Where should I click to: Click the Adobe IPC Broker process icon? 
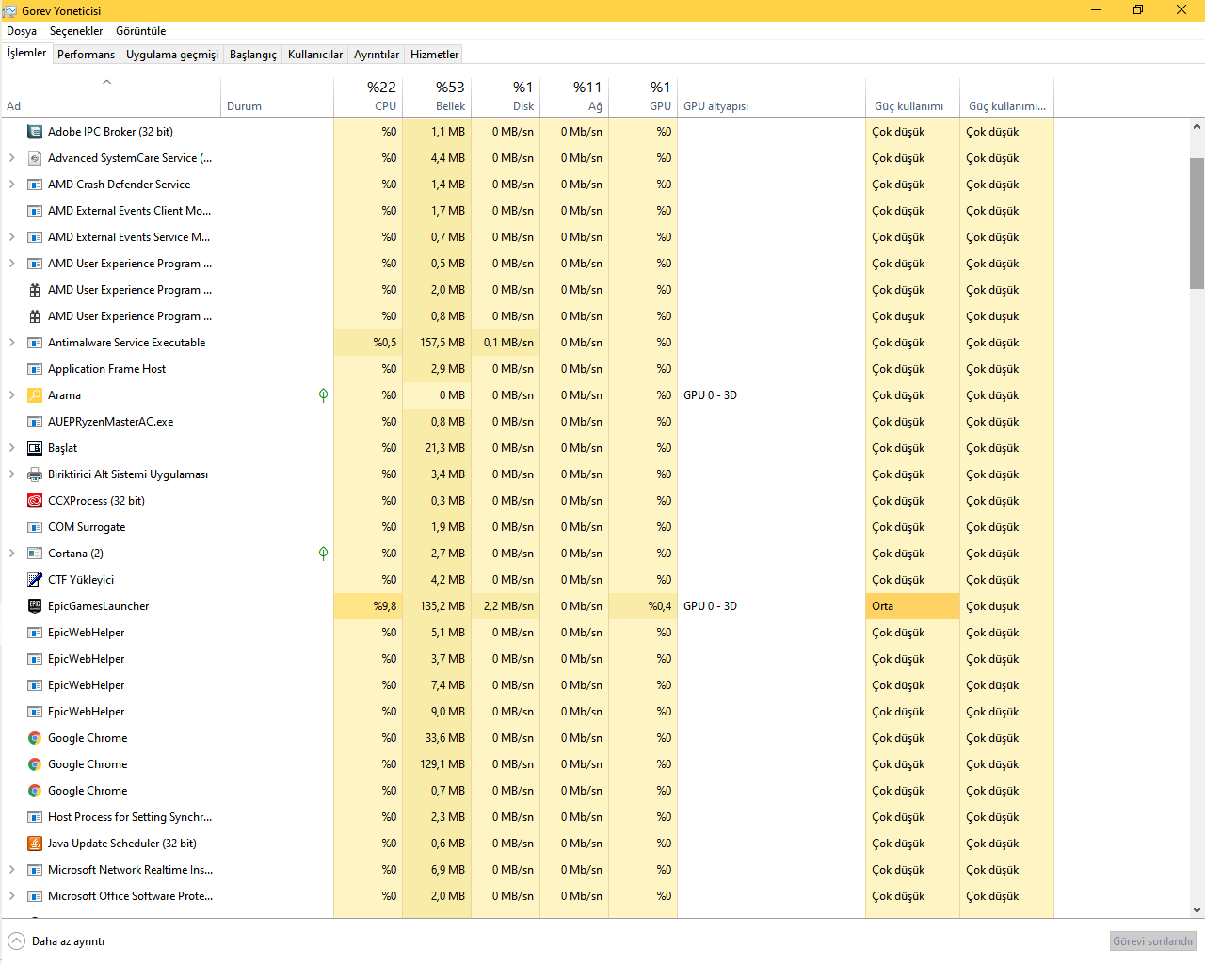[35, 132]
